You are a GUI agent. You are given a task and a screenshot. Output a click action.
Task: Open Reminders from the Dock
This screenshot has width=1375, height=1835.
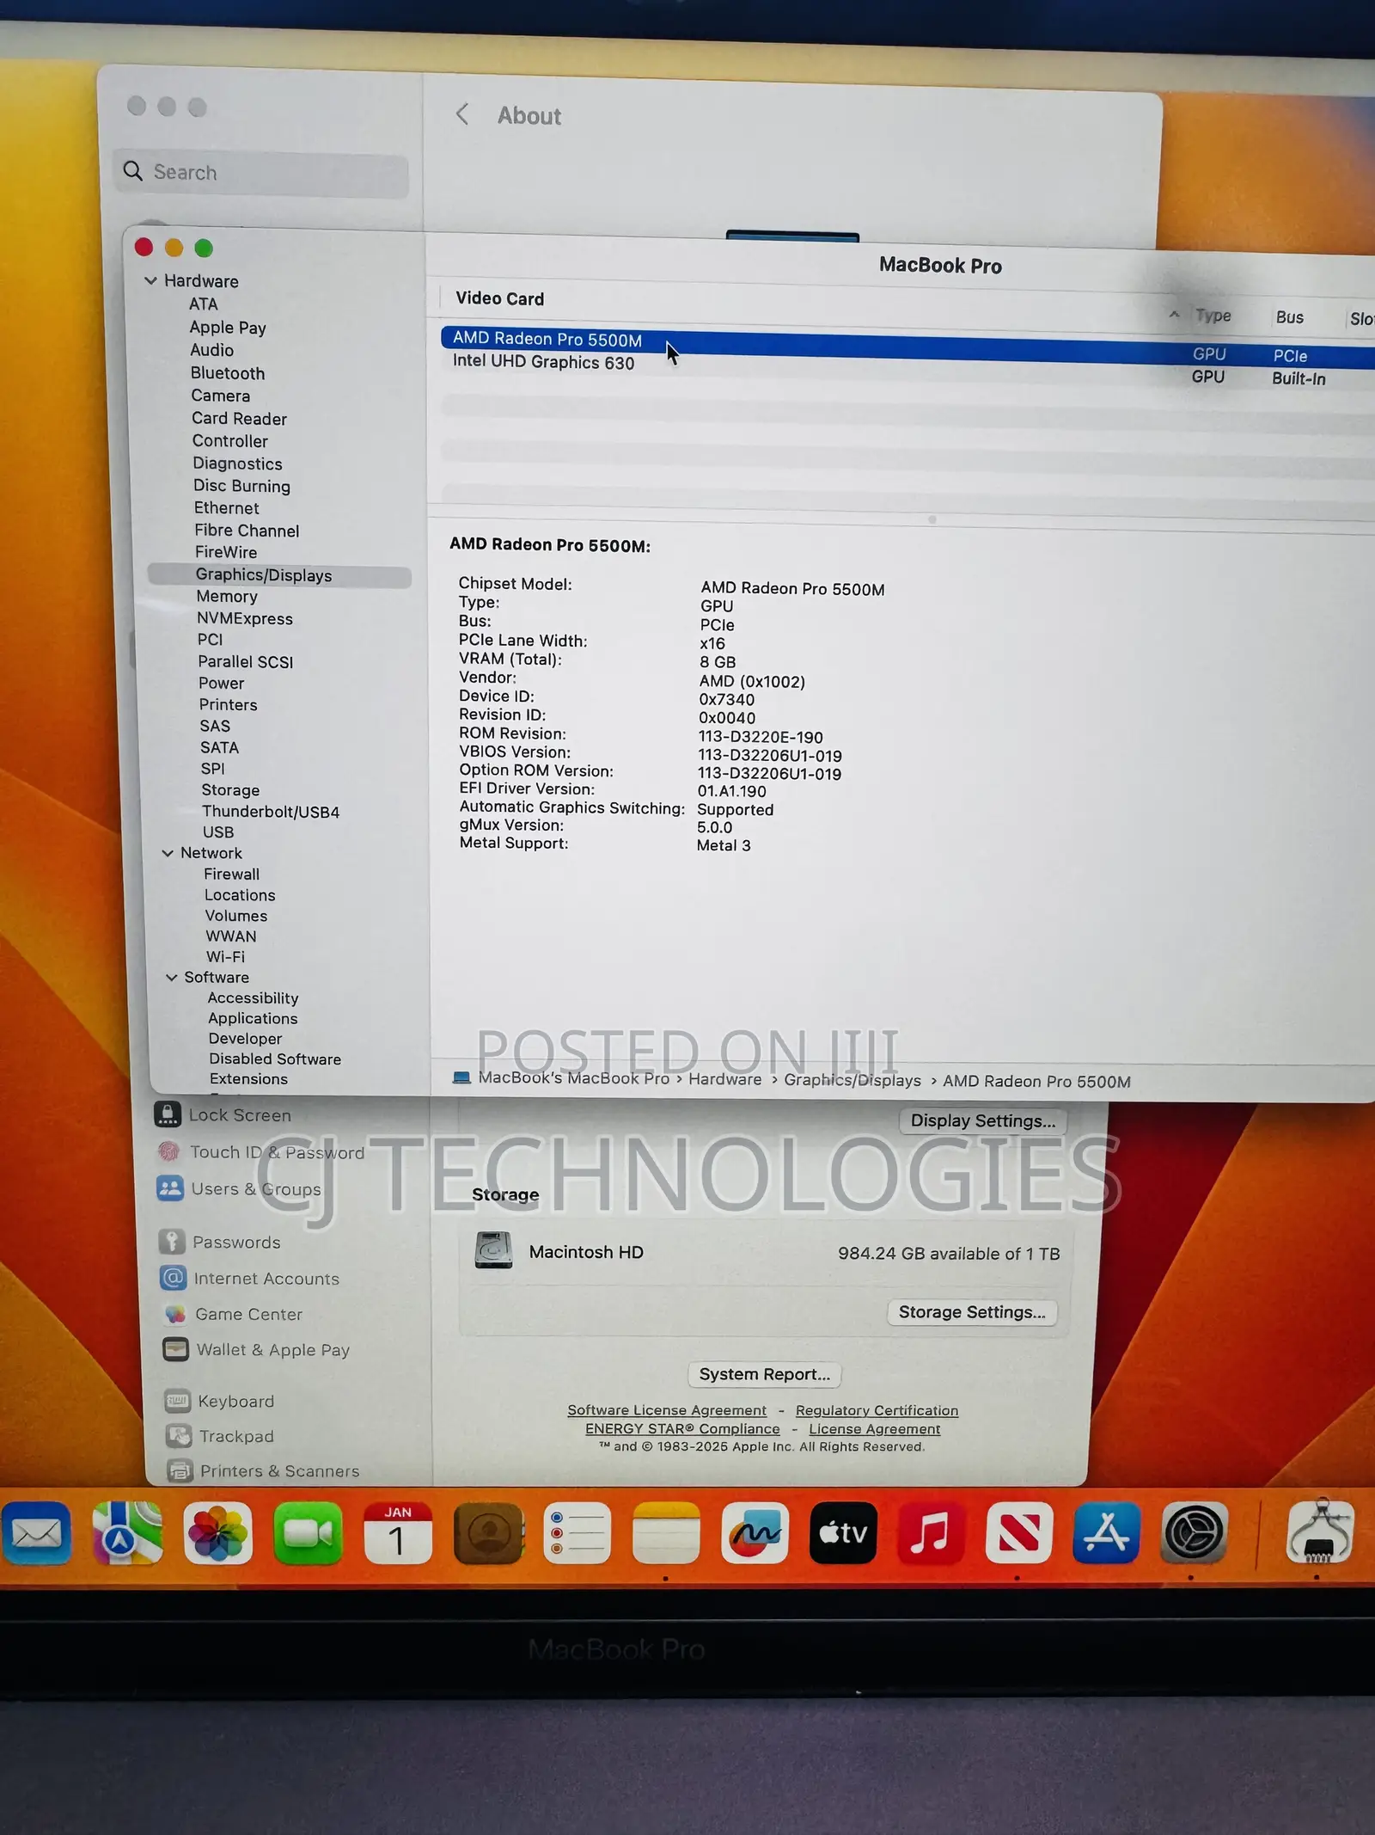(x=577, y=1533)
